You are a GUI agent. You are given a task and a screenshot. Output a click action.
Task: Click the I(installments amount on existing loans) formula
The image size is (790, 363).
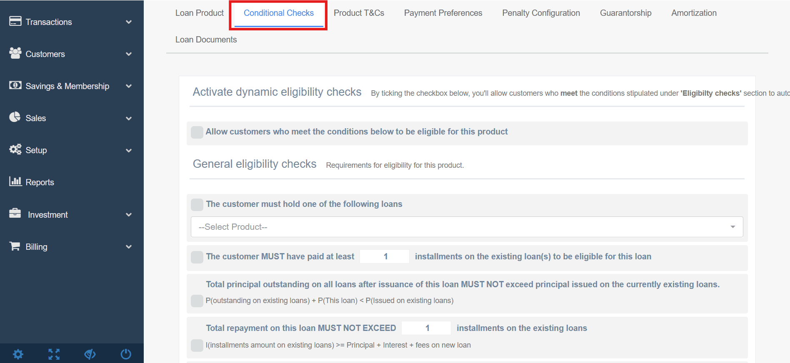(338, 345)
